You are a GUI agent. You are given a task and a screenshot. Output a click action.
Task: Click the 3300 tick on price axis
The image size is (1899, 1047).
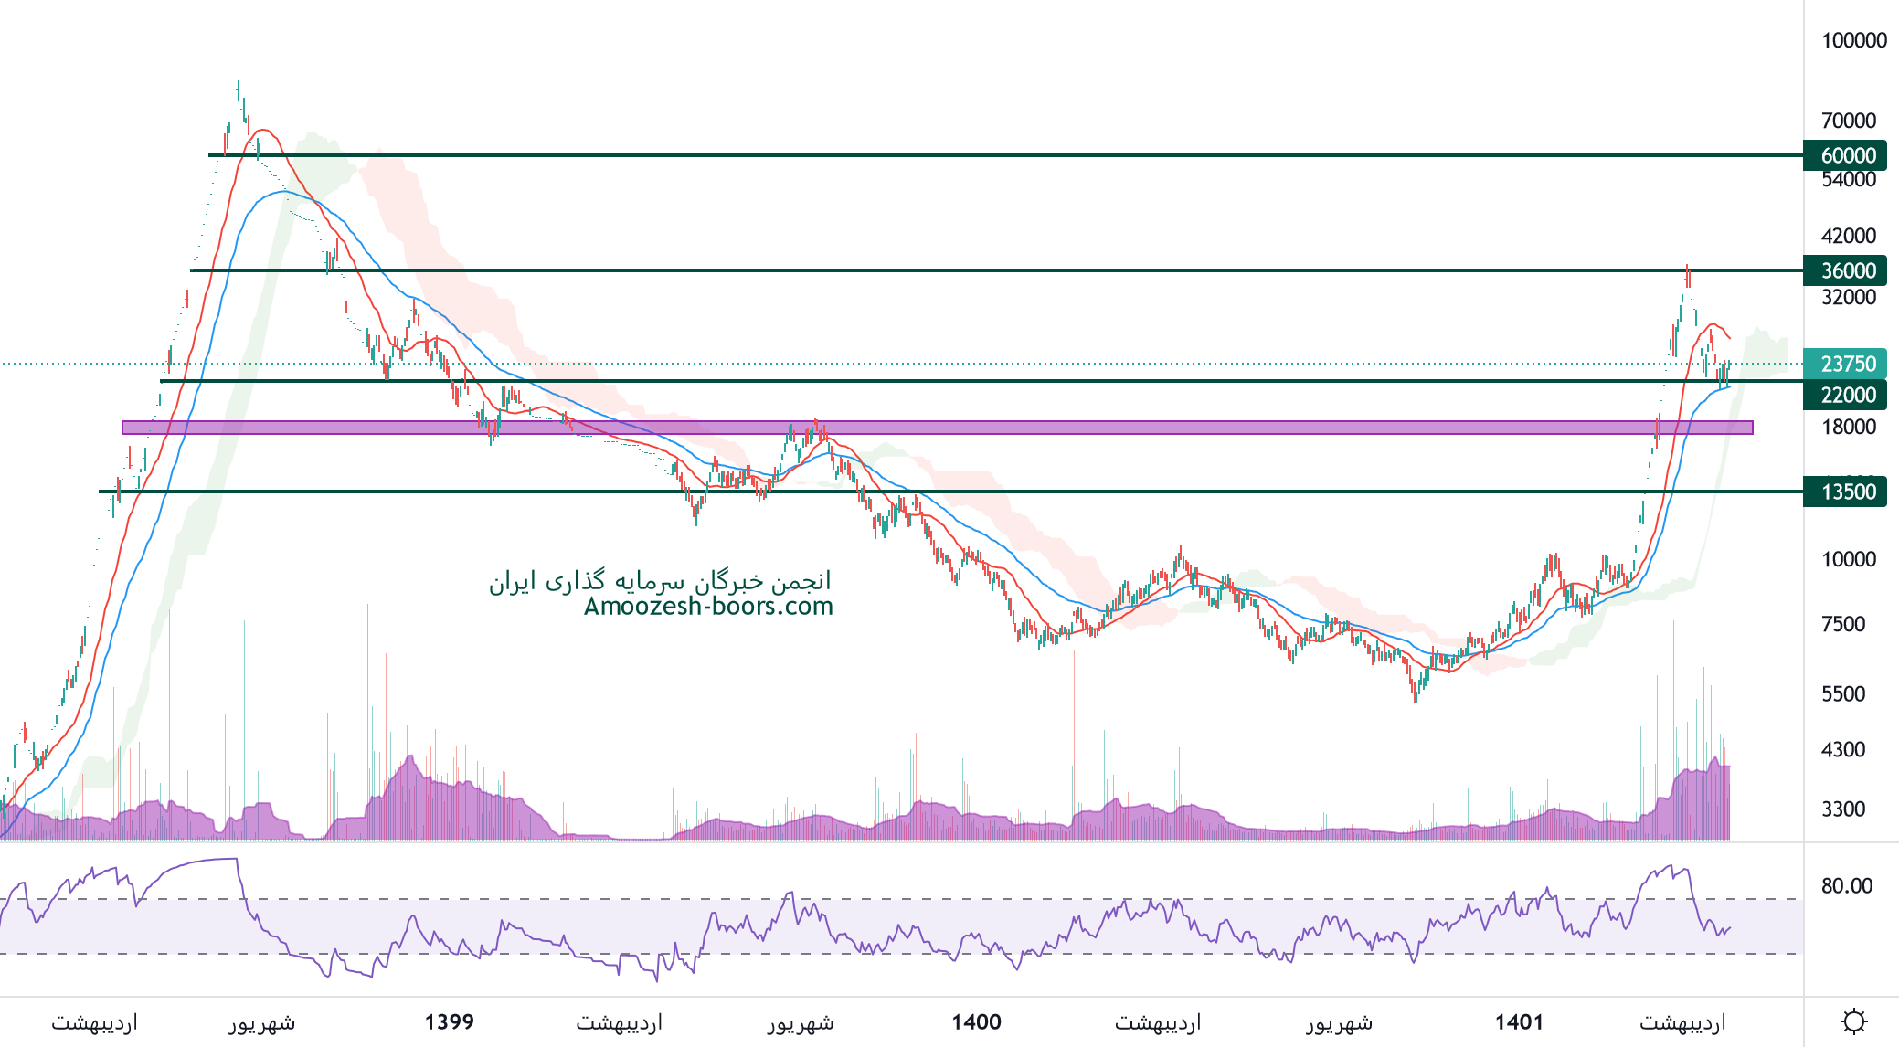tap(1842, 809)
